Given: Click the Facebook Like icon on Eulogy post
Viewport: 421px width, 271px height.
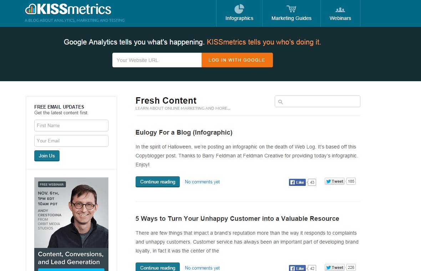Looking at the screenshot, I should [293, 182].
